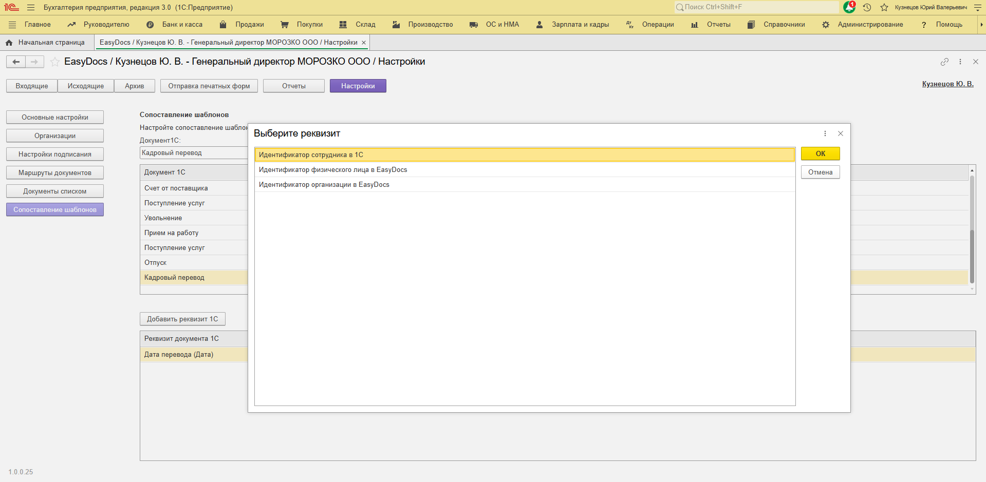Expand the title bar settings dropdown

978,7
